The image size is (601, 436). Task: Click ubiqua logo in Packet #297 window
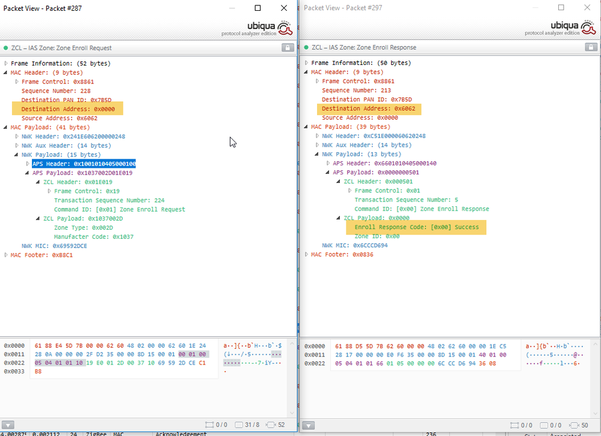(560, 28)
